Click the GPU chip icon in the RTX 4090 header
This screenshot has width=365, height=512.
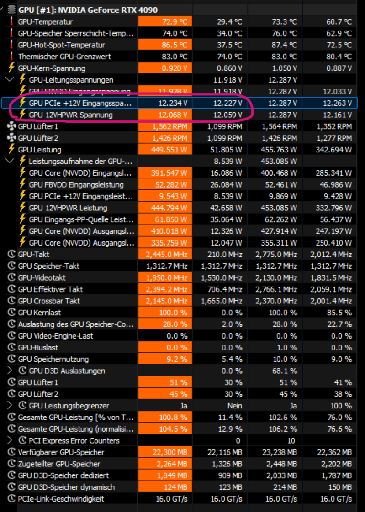point(11,10)
